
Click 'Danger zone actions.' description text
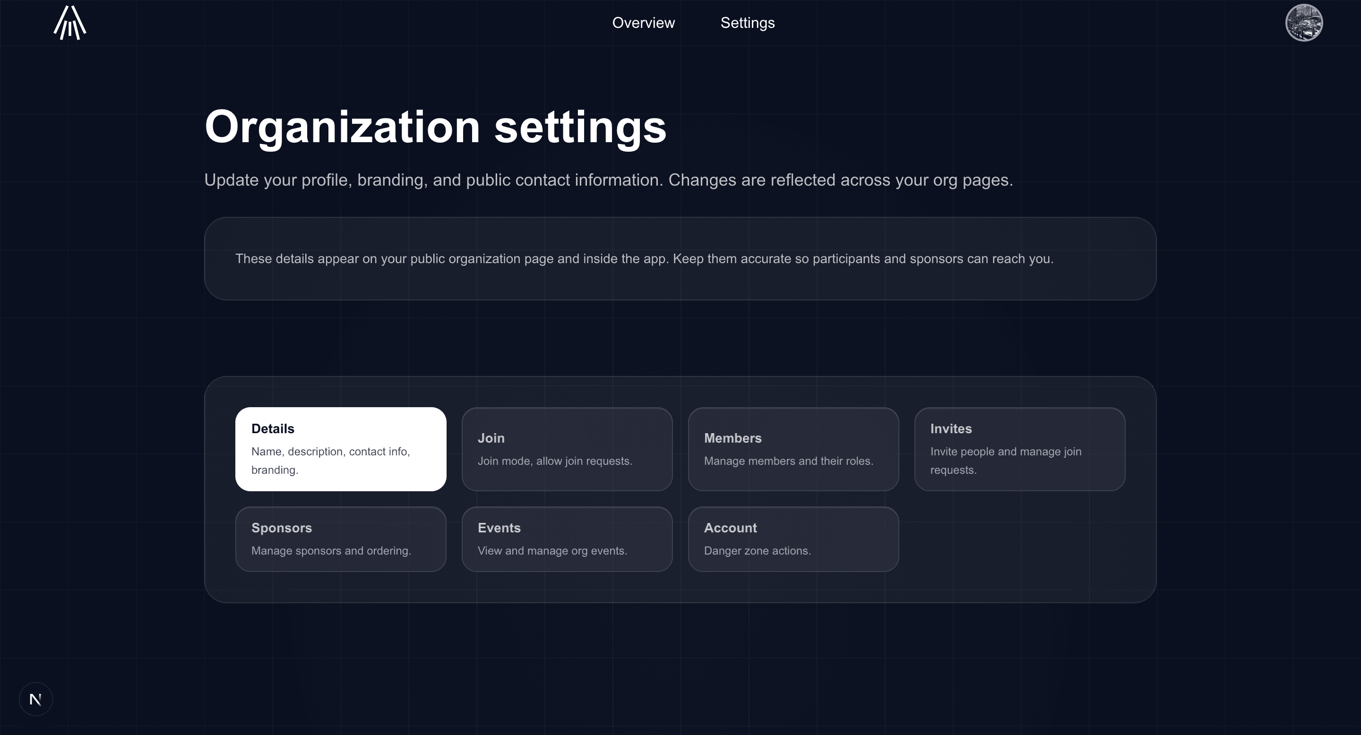coord(757,551)
